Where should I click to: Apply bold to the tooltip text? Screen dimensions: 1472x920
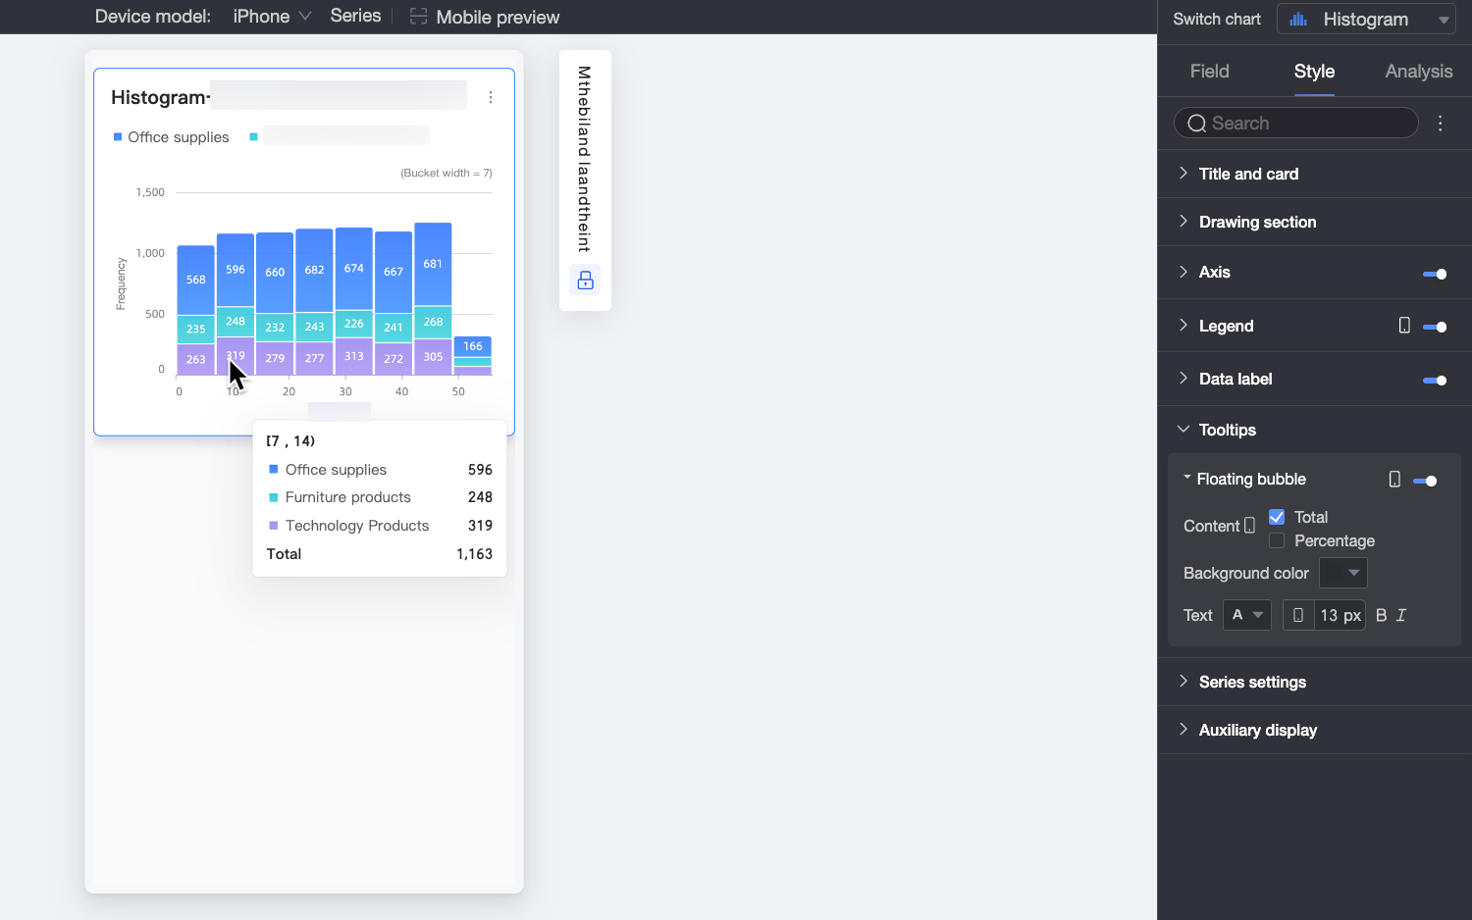click(x=1382, y=615)
